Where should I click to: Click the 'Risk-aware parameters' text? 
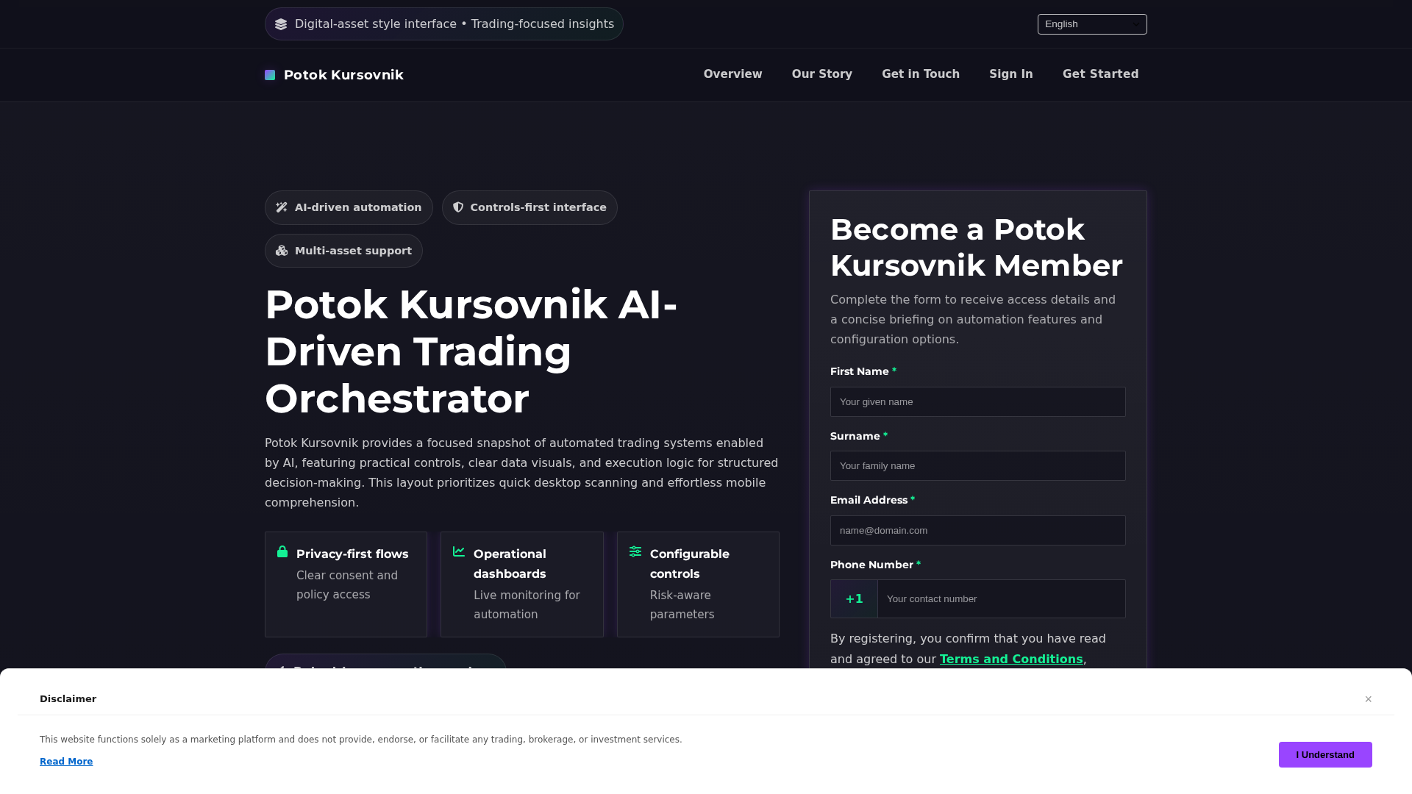point(682,605)
